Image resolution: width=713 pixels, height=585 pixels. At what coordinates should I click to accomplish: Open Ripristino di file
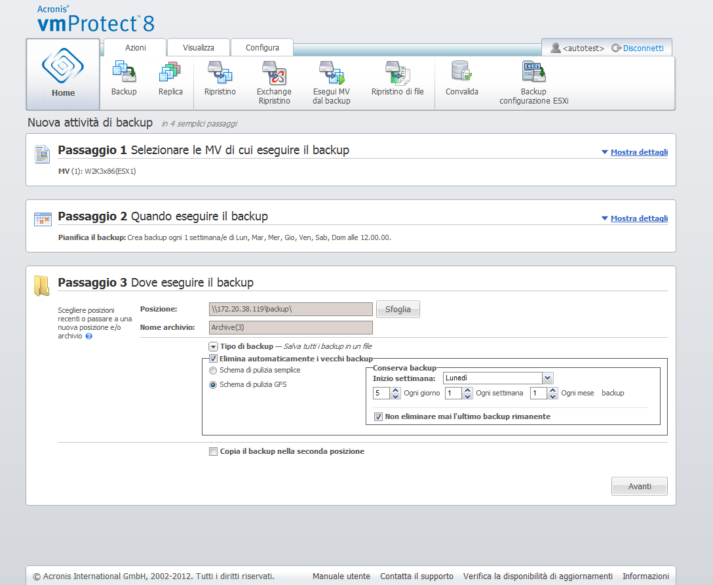click(397, 73)
